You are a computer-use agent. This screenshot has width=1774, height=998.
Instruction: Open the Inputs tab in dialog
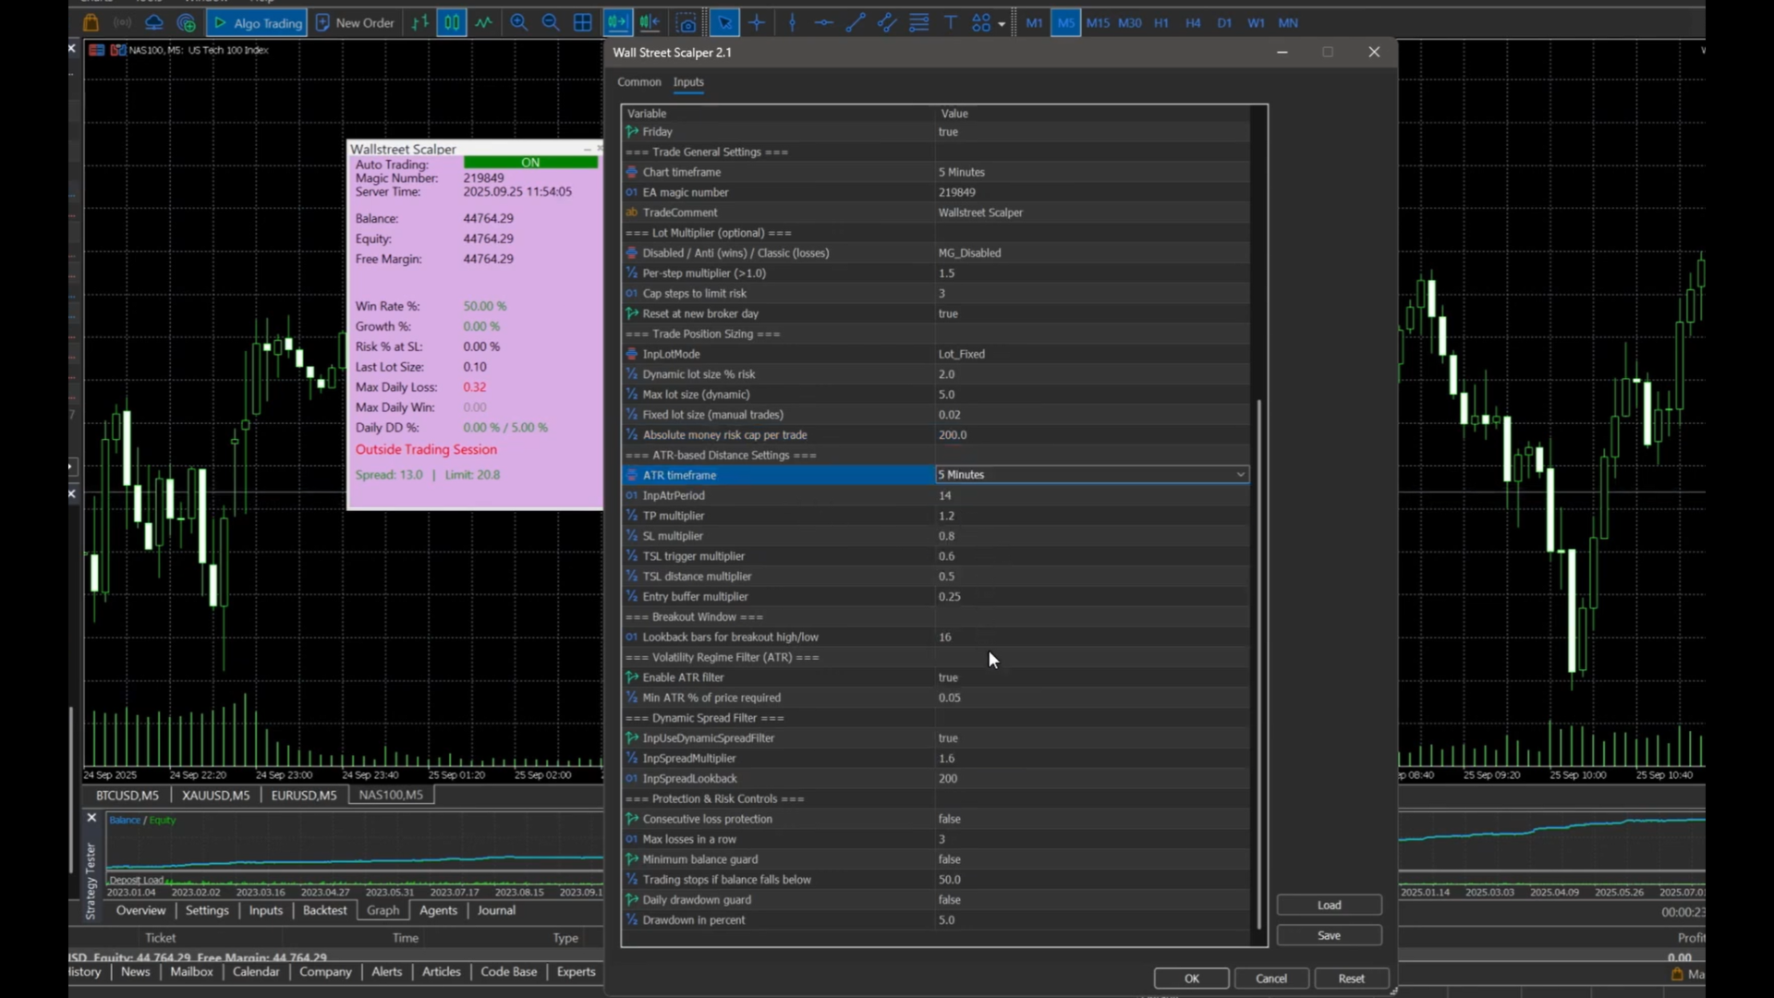[688, 82]
